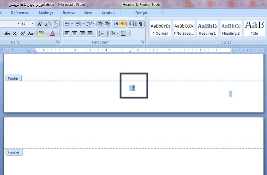Sort the selection with the Sort icon
The height and width of the screenshot is (175, 267).
[x=131, y=24]
